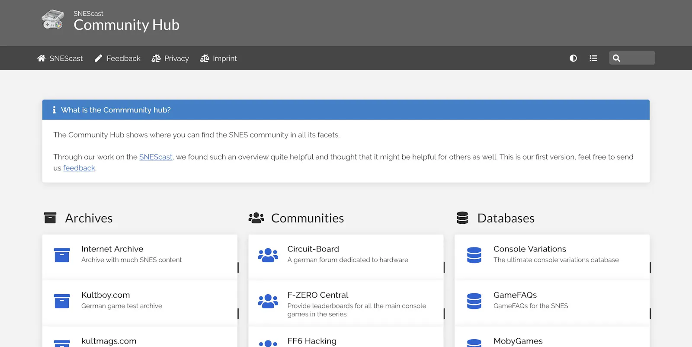Viewport: 692px width, 347px height.
Task: Open the FF6 Hacking card title
Action: 312,341
